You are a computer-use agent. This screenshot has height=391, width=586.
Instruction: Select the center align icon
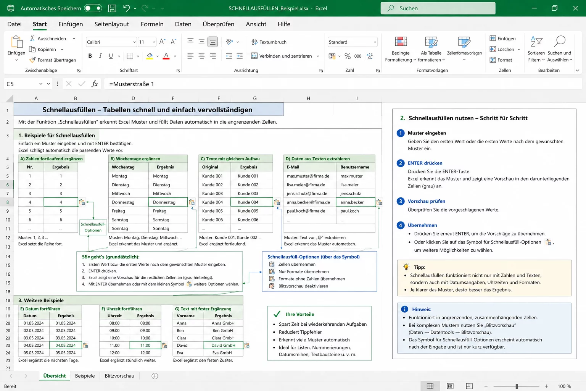[201, 56]
